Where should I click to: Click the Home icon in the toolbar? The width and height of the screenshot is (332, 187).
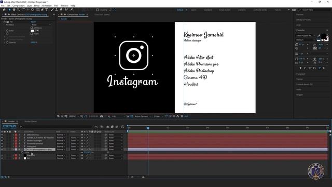(4, 10)
